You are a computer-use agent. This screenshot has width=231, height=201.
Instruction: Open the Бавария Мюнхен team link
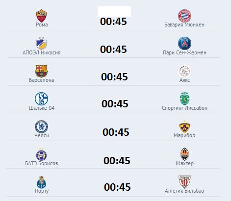click(184, 25)
